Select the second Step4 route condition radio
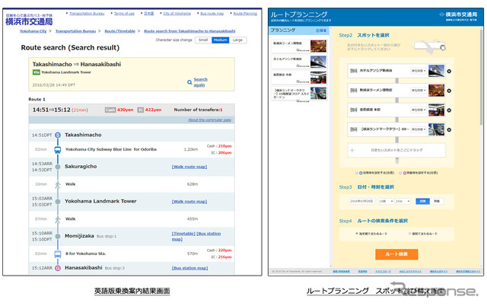 click(409, 234)
